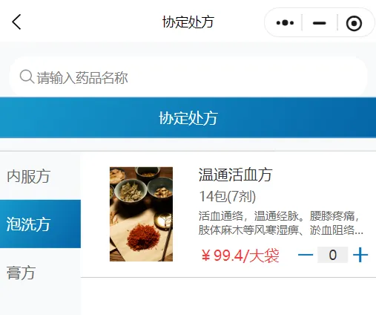Minimize the mini program with dash icon
376x315 pixels.
(319, 23)
